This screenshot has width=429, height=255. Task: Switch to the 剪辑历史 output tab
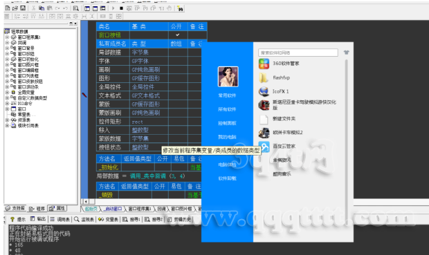click(x=179, y=219)
